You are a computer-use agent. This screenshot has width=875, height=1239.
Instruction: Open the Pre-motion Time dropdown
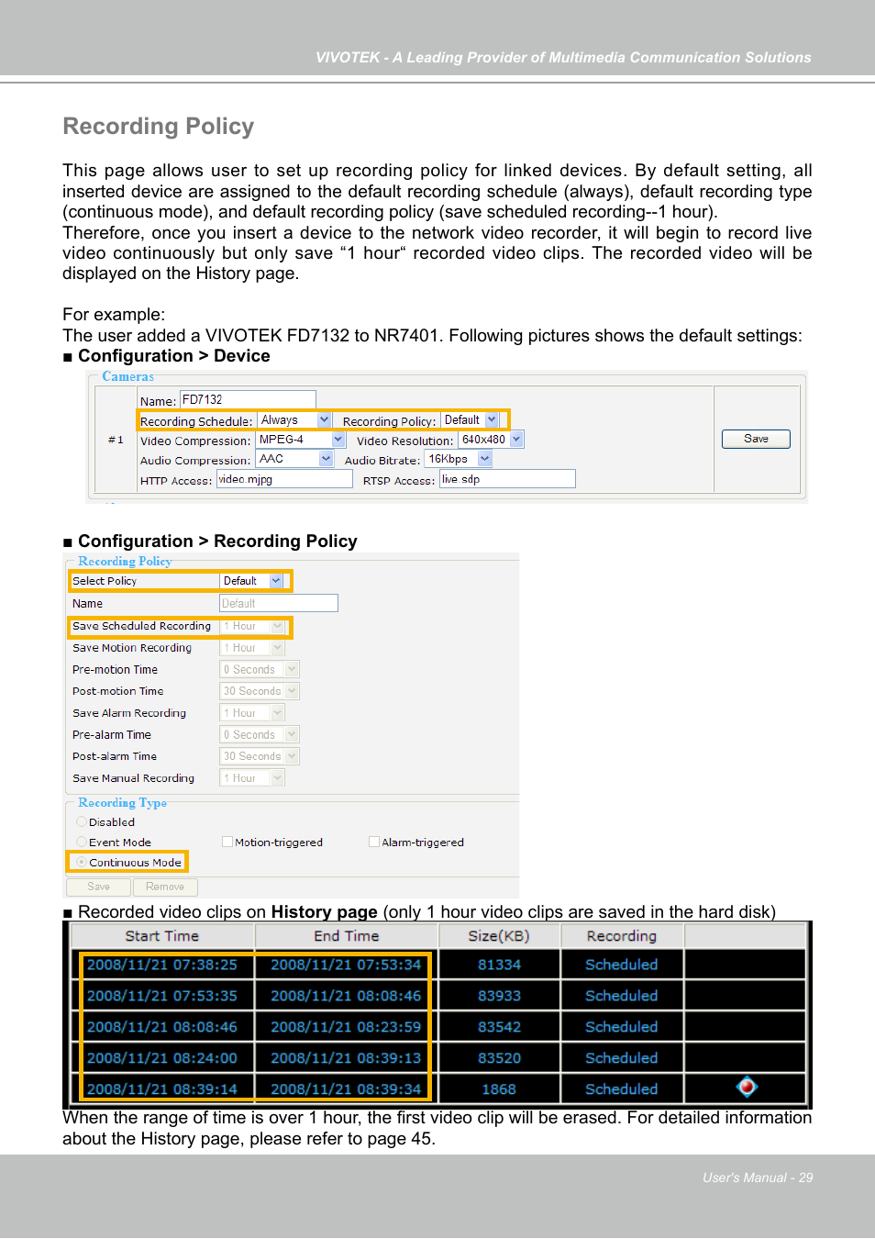click(260, 670)
